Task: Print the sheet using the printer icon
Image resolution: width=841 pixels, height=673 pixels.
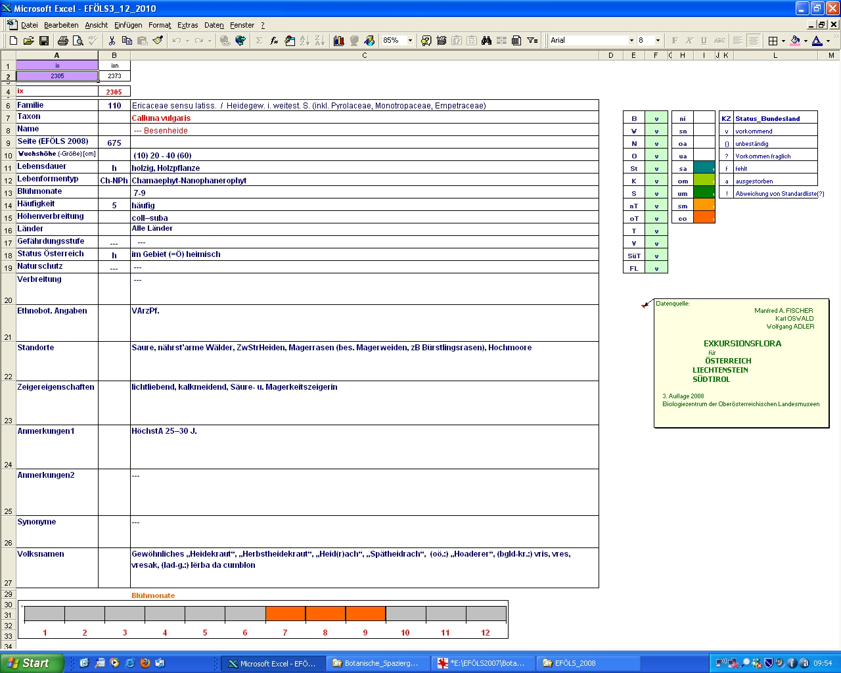Action: 63,41
